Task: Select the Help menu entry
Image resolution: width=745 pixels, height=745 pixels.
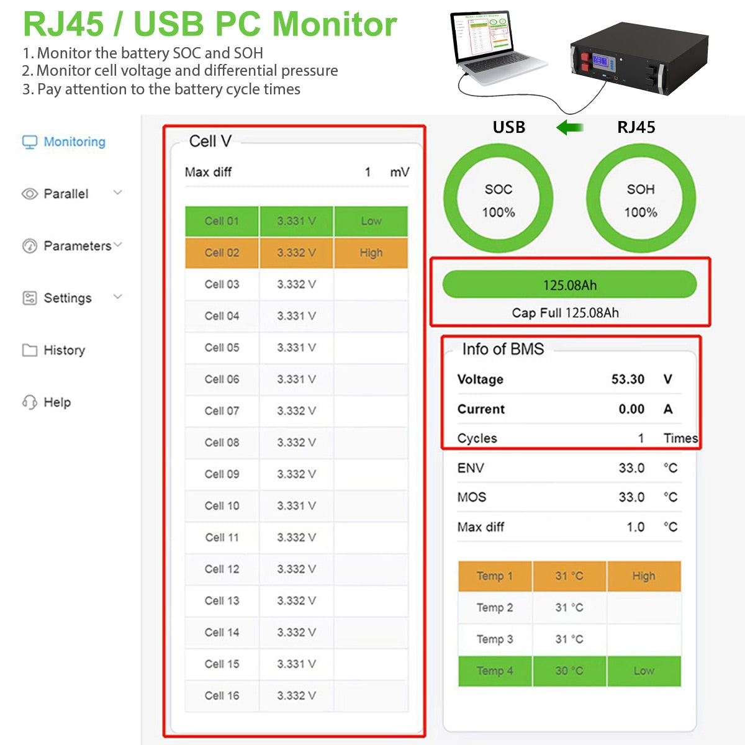Action: coord(56,402)
